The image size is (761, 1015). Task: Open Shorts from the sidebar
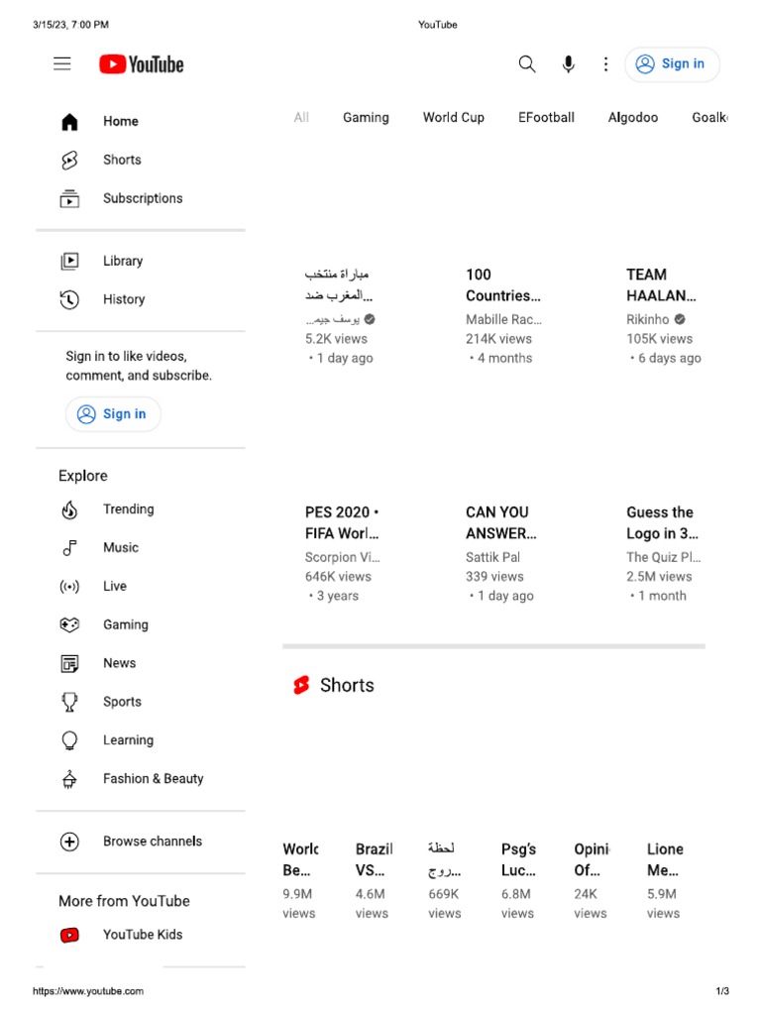[x=121, y=160]
